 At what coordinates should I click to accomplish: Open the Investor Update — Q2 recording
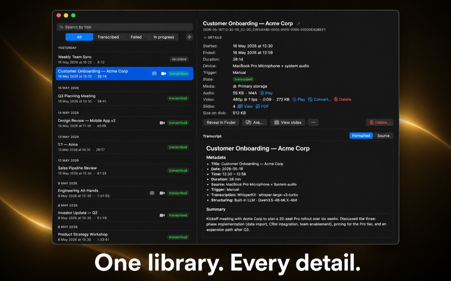point(125,215)
